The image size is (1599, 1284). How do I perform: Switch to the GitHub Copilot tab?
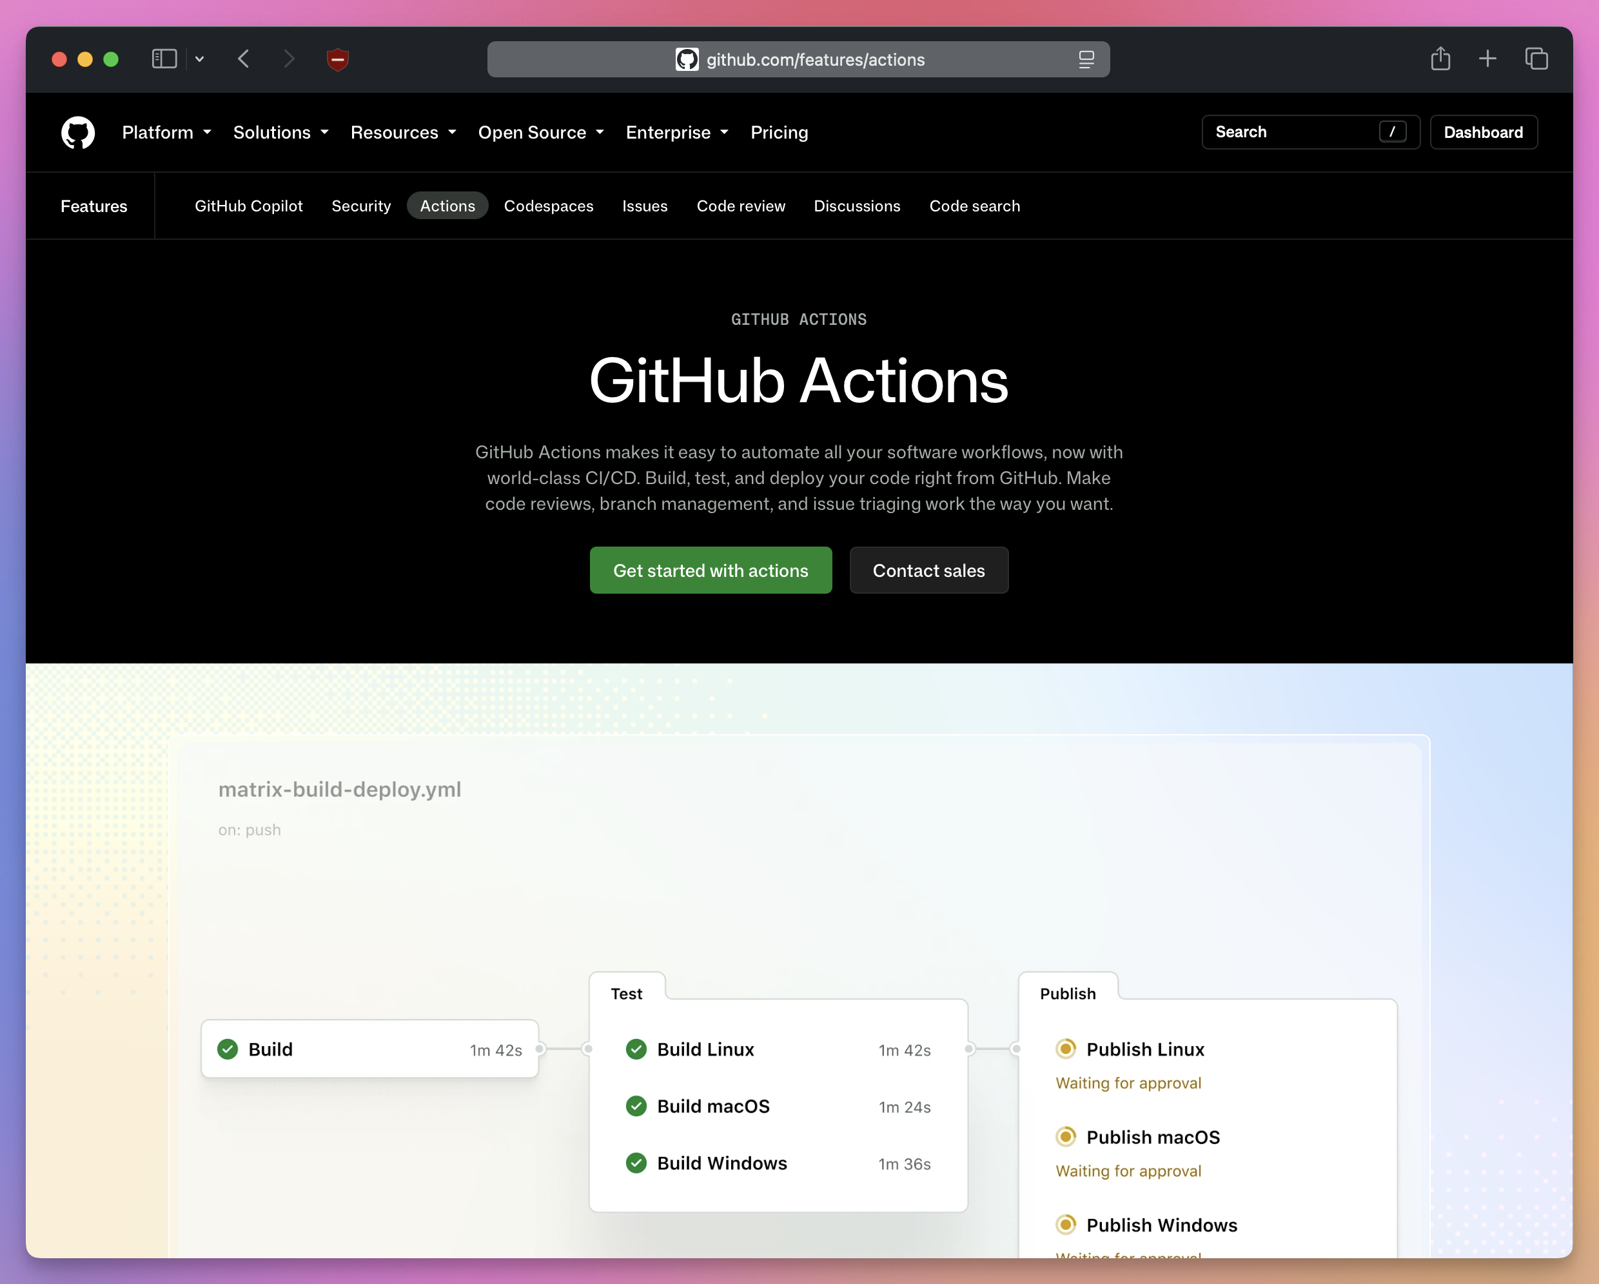[x=248, y=206]
